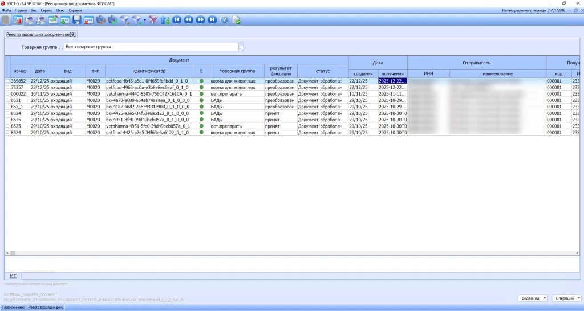Click the идентификатор column header
Screen dimensions: 584x311
[149, 71]
